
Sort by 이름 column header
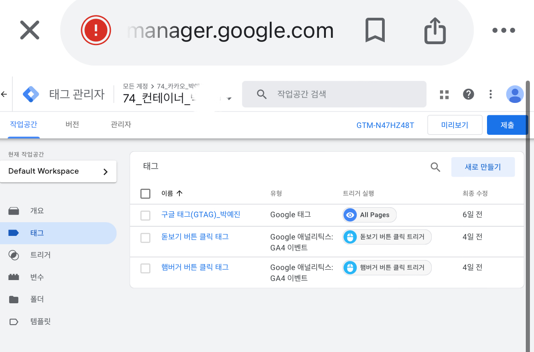(x=172, y=194)
